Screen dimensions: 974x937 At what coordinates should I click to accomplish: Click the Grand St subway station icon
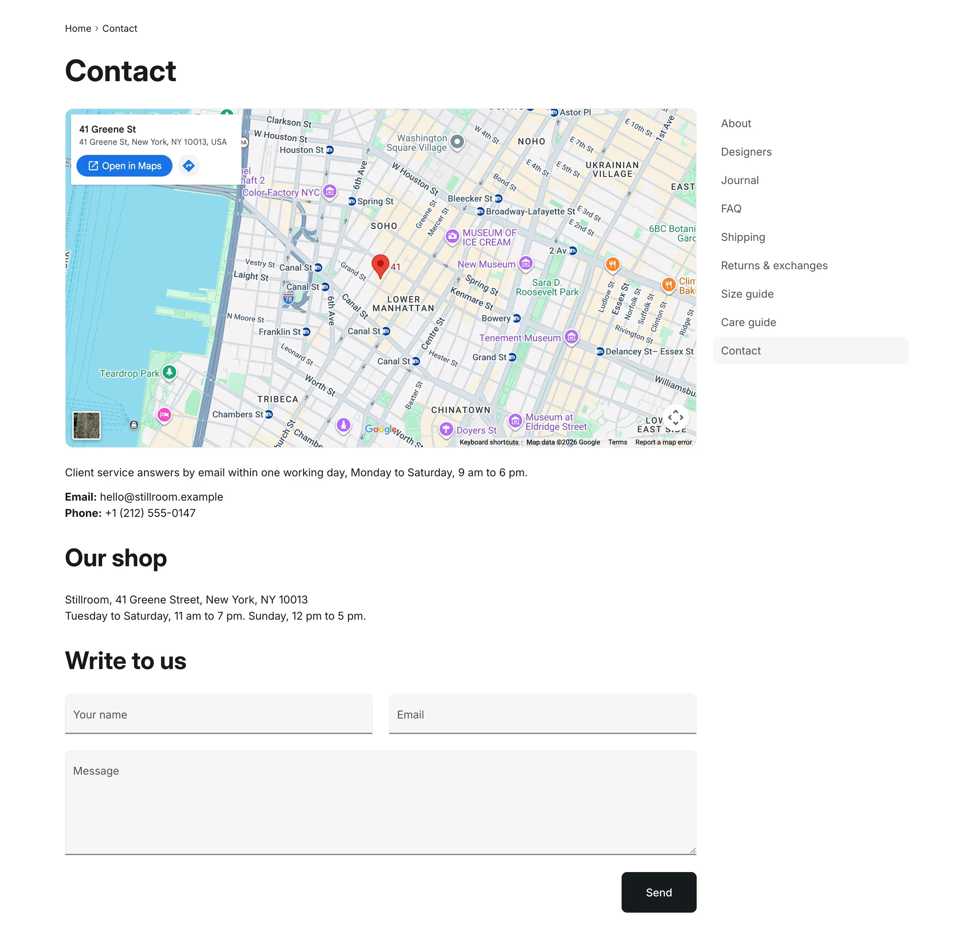(512, 358)
